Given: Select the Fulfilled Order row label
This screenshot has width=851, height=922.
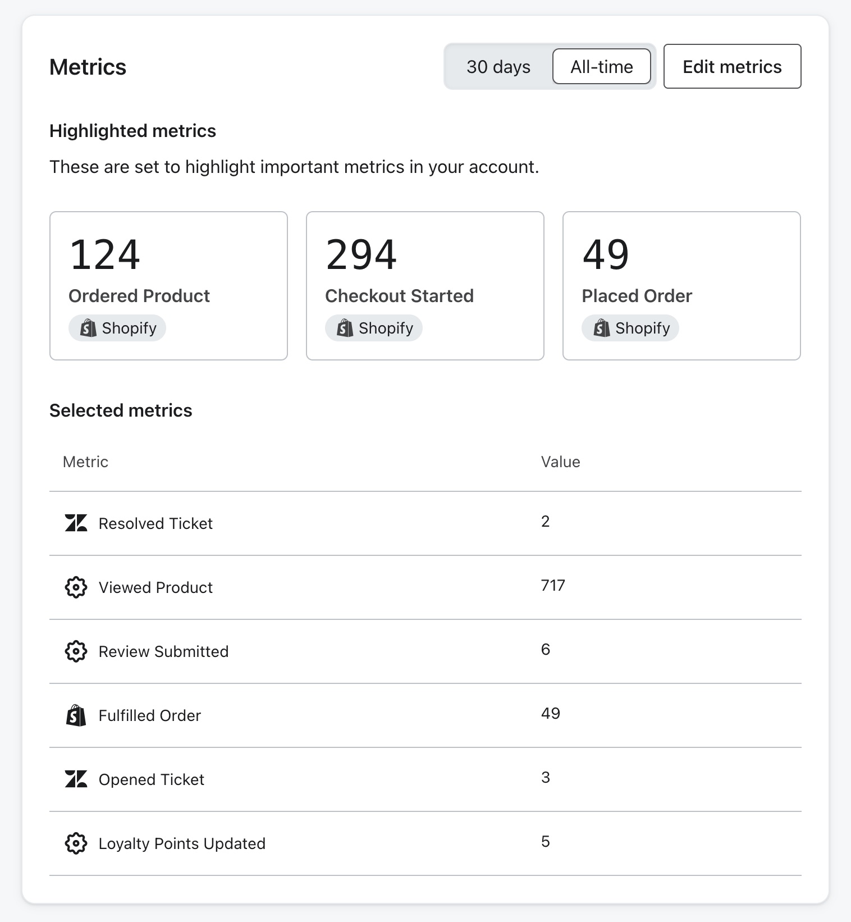Looking at the screenshot, I should pyautogui.click(x=149, y=715).
